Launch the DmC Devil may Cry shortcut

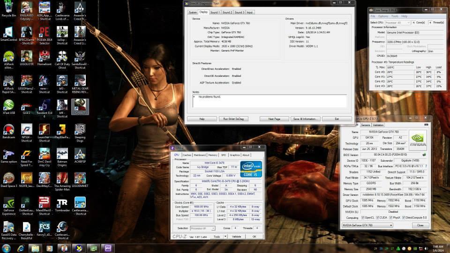point(44,158)
